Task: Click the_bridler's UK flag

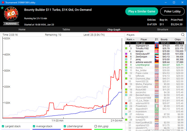Action: click(x=157, y=70)
